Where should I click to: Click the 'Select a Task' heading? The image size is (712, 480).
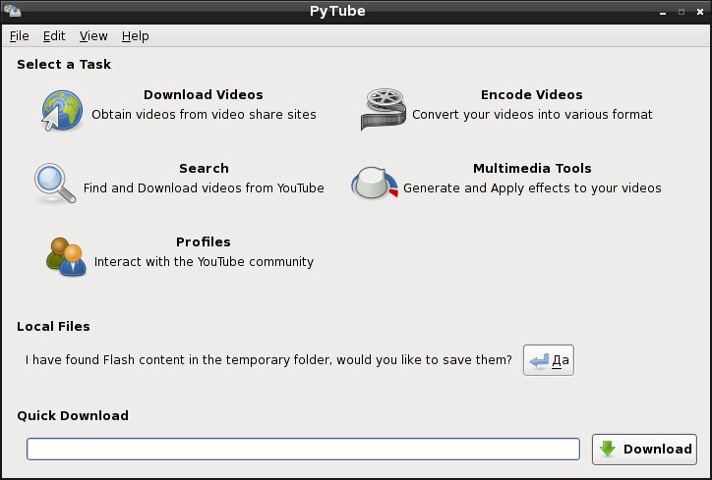click(64, 65)
